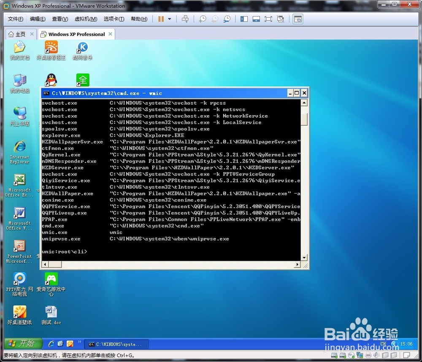This screenshot has width=422, height=362.
Task: Open the 编辑(E) menu
Action: [x=38, y=19]
